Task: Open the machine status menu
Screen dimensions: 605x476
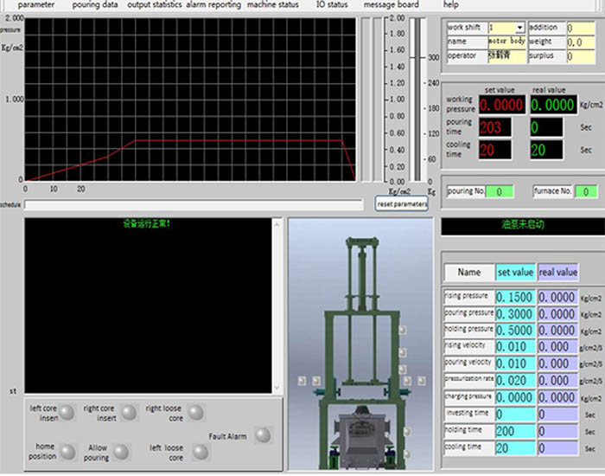Action: pyautogui.click(x=273, y=4)
